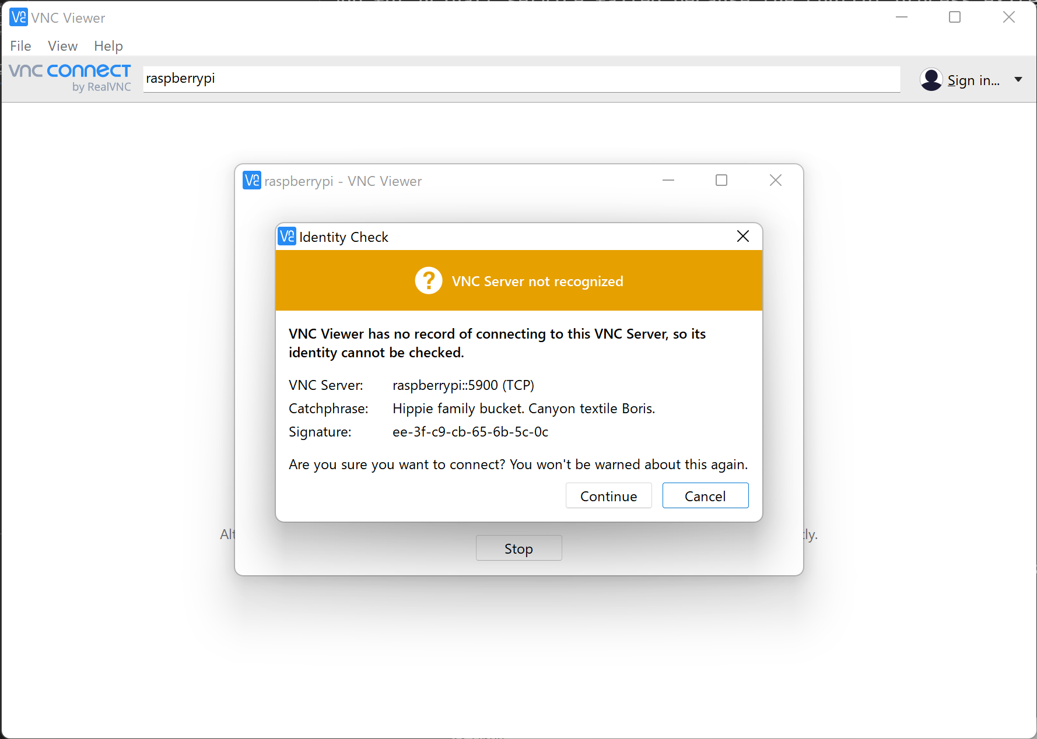This screenshot has height=739, width=1037.
Task: Click the VNC Viewer logo icon in titlebar
Action: (18, 17)
